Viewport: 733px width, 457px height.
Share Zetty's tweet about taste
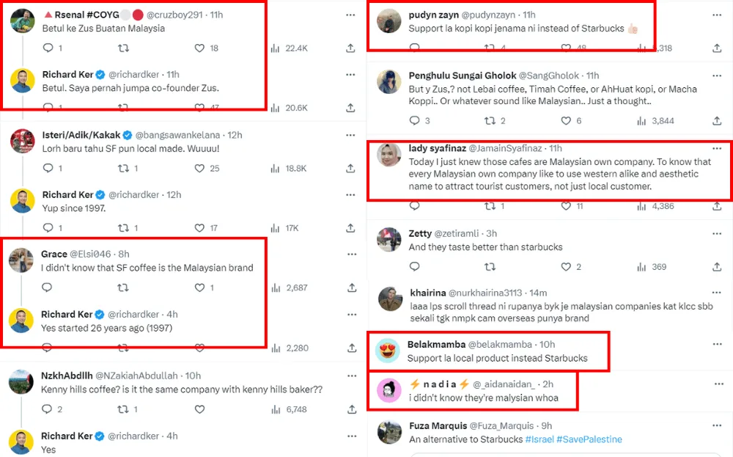click(x=717, y=267)
